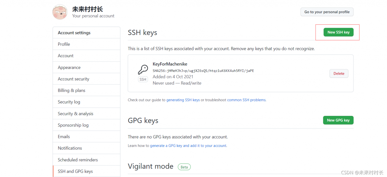Open generate a GPG key link

click(x=188, y=146)
